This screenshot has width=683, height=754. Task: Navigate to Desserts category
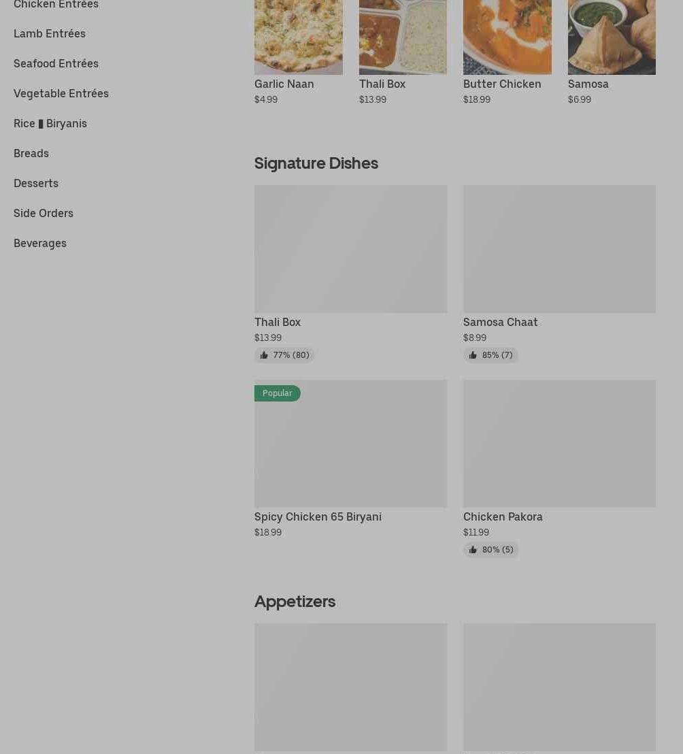click(36, 183)
